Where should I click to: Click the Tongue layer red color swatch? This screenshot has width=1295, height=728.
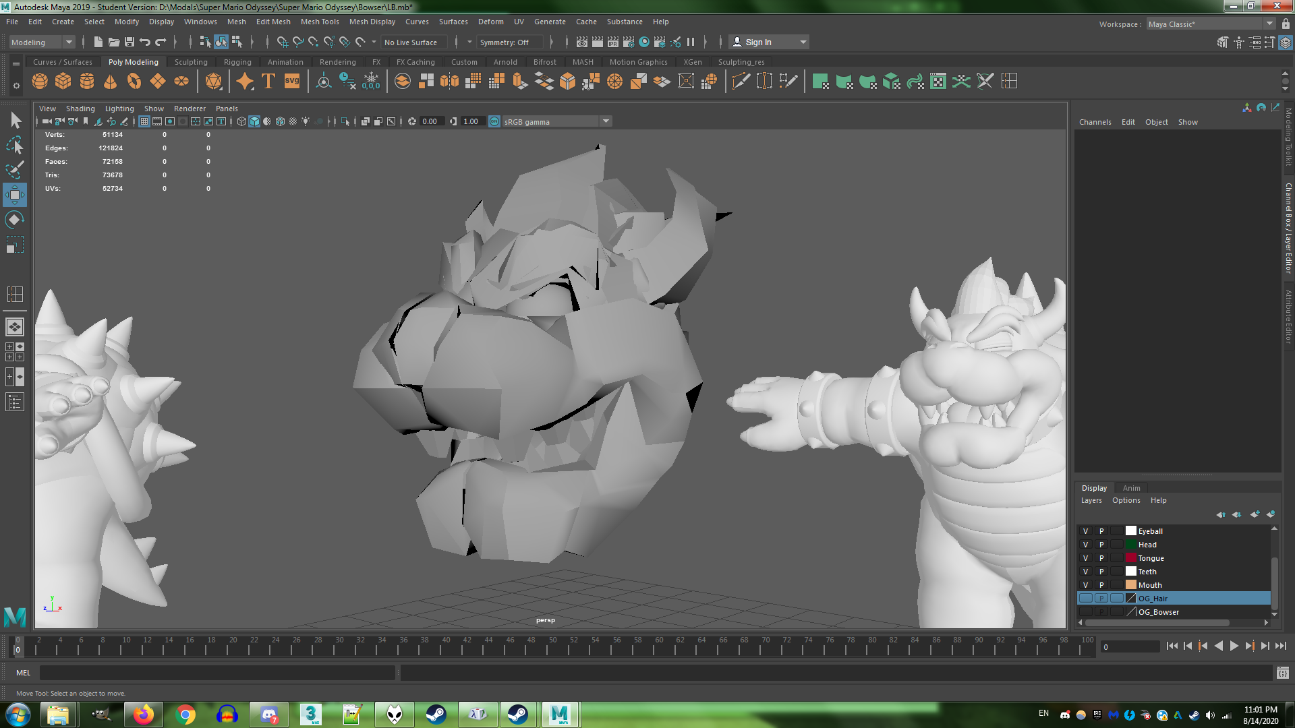coord(1131,558)
